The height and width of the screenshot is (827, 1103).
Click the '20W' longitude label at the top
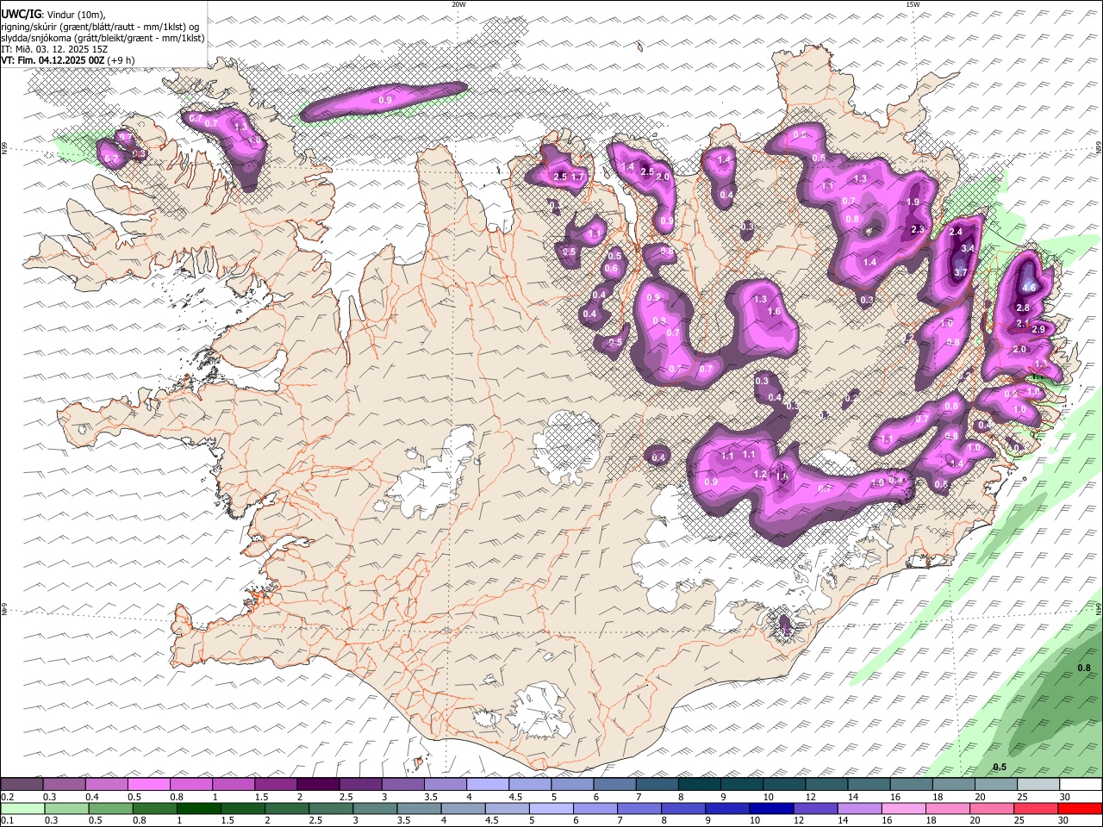pos(458,4)
